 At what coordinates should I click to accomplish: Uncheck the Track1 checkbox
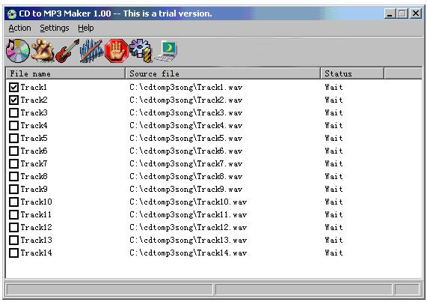(13, 87)
